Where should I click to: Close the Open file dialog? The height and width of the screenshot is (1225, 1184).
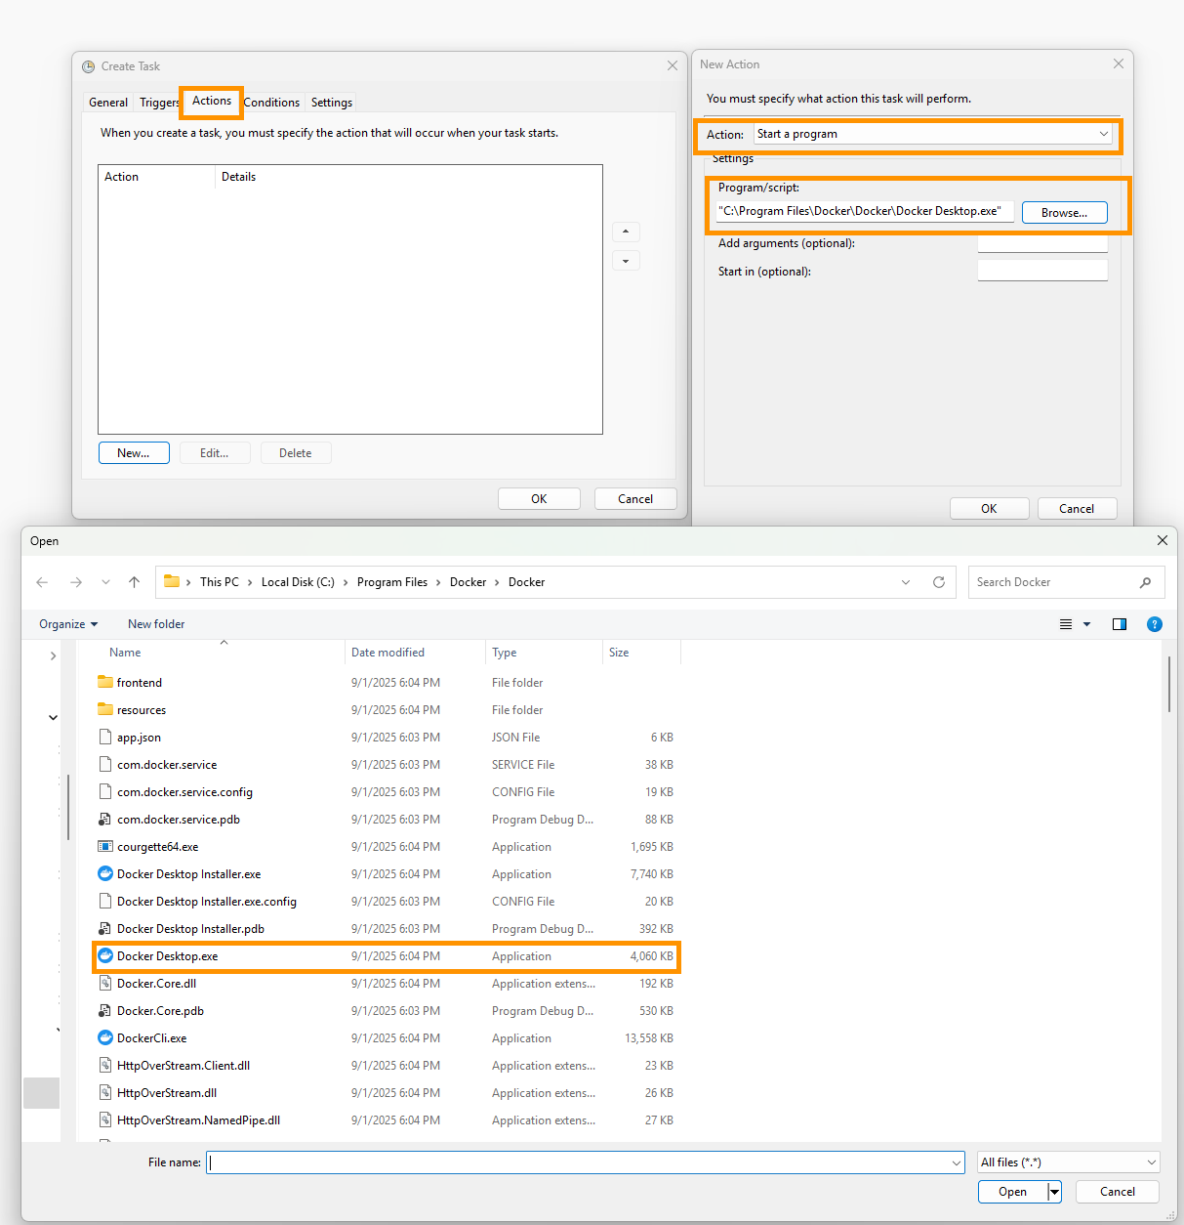1163,540
